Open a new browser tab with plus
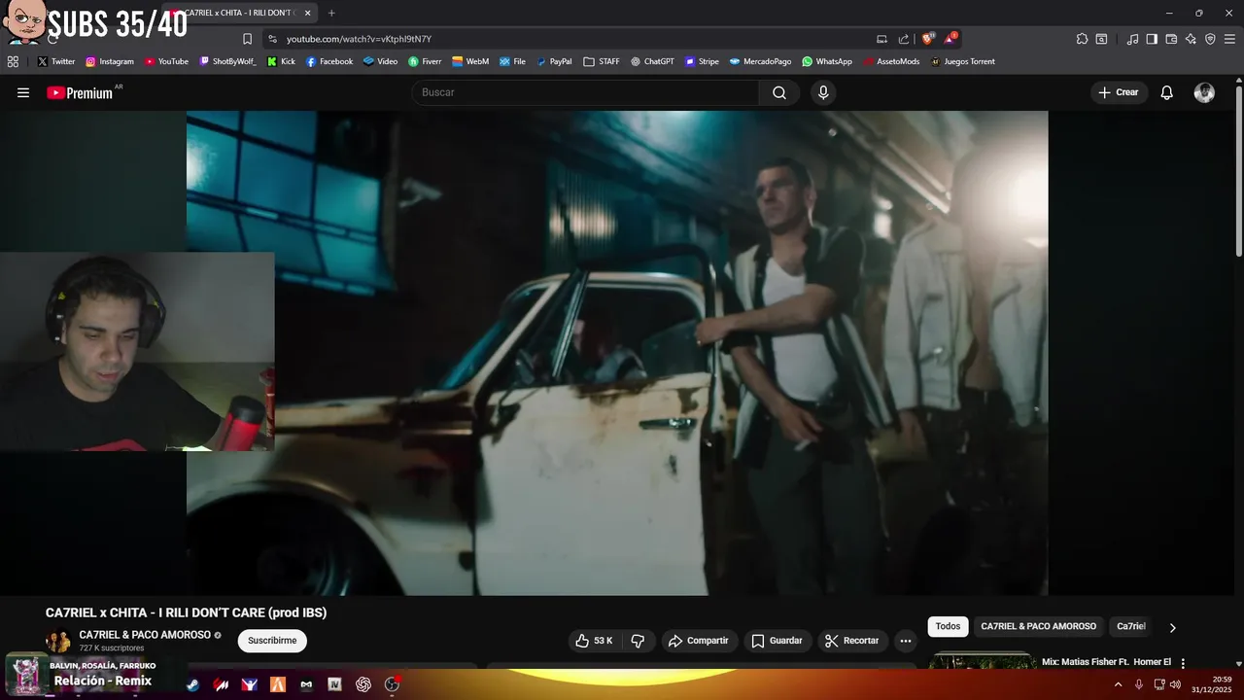The image size is (1244, 700). 331,14
